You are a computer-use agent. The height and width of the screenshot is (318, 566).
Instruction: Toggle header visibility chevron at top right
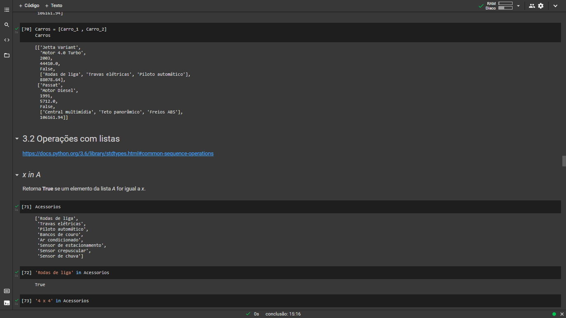coord(555,6)
